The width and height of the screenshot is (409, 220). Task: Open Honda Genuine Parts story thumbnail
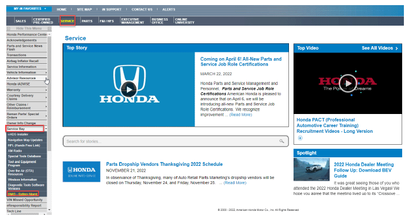pyautogui.click(x=81, y=172)
